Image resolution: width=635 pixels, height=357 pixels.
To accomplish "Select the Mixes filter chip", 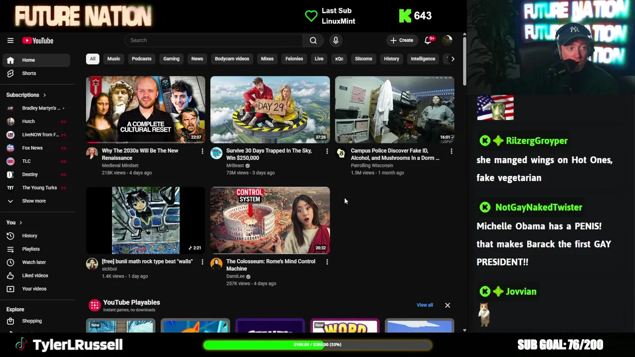I will coord(267,59).
